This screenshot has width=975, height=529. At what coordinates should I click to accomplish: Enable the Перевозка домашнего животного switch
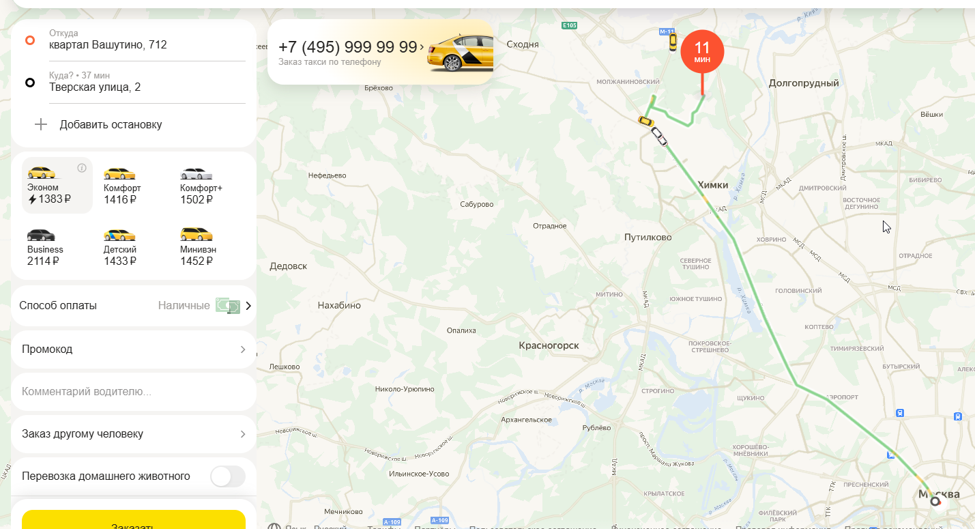point(228,476)
